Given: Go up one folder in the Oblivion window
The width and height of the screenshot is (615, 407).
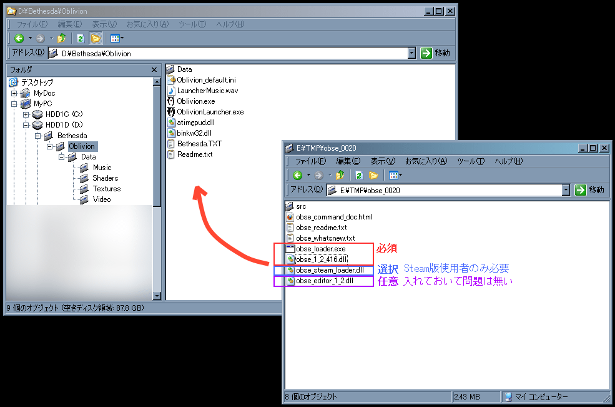Looking at the screenshot, I should click(x=61, y=38).
